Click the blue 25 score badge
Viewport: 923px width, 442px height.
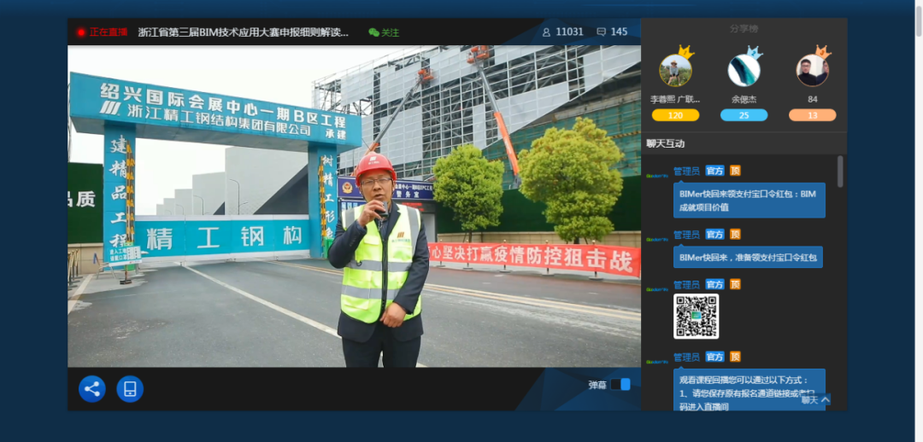(x=744, y=115)
